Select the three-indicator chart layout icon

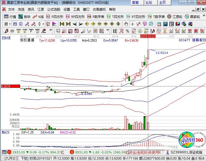click(x=27, y=24)
